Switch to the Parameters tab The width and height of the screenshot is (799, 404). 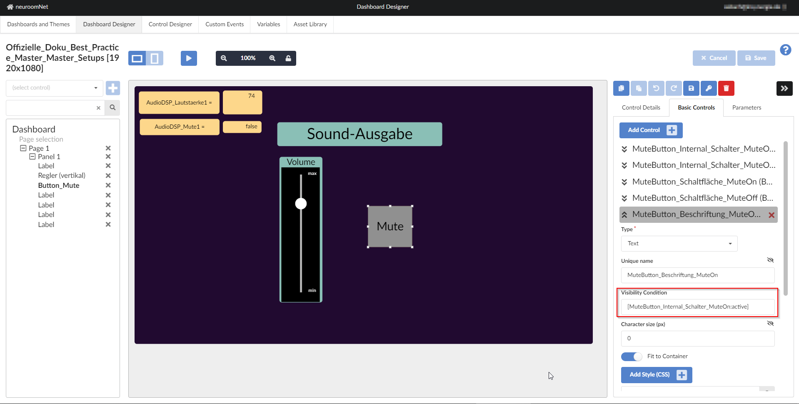click(746, 107)
